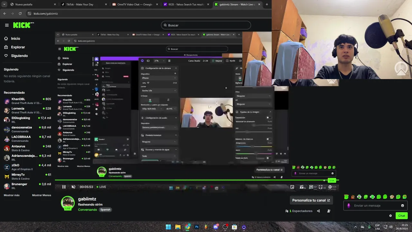This screenshot has width=412, height=232.
Task: Click Mostrar Menos under recommended channels
Action: [x=42, y=195]
